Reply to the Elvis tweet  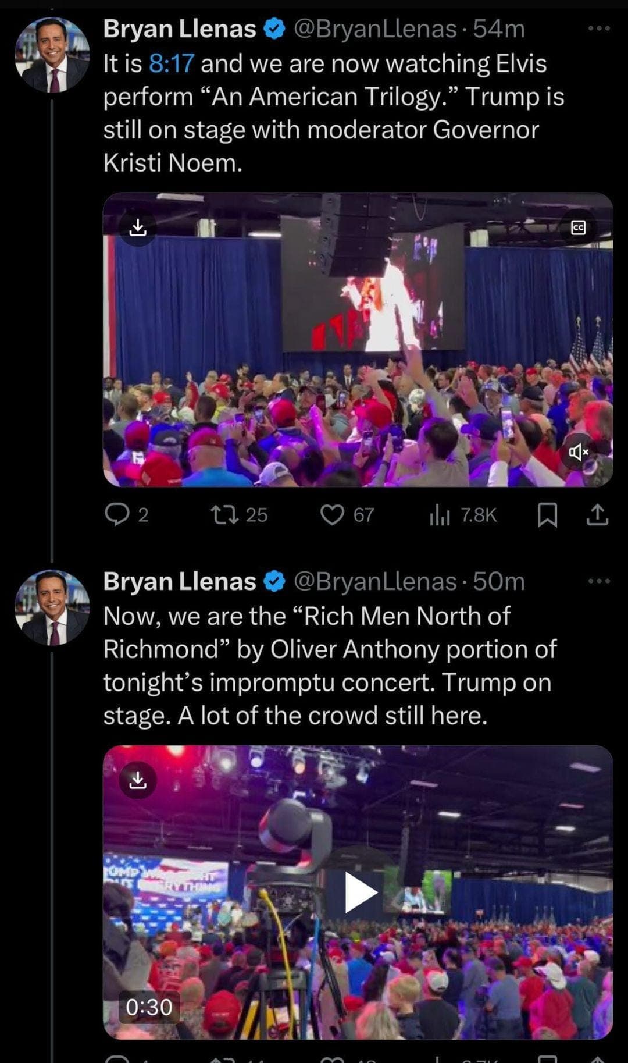[x=117, y=514]
